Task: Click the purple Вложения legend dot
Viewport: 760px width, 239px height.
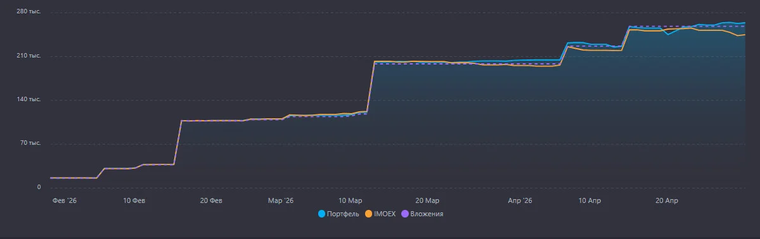Action: (404, 214)
